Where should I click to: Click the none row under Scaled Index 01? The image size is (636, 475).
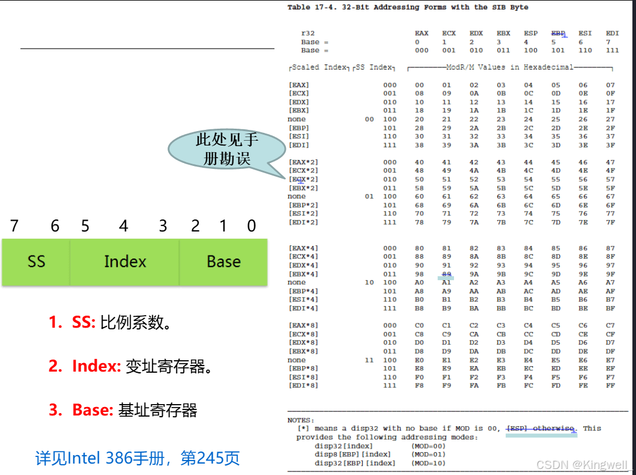pyautogui.click(x=296, y=196)
